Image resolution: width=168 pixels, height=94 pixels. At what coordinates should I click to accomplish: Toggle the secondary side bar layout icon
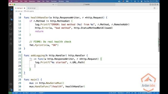pos(155,4)
